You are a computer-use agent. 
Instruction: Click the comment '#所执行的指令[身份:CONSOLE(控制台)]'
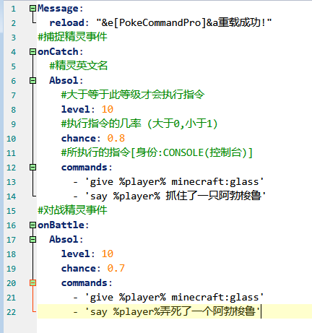[x=157, y=152]
